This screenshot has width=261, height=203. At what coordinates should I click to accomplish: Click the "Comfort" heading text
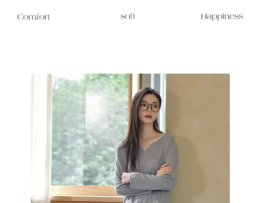(x=33, y=17)
